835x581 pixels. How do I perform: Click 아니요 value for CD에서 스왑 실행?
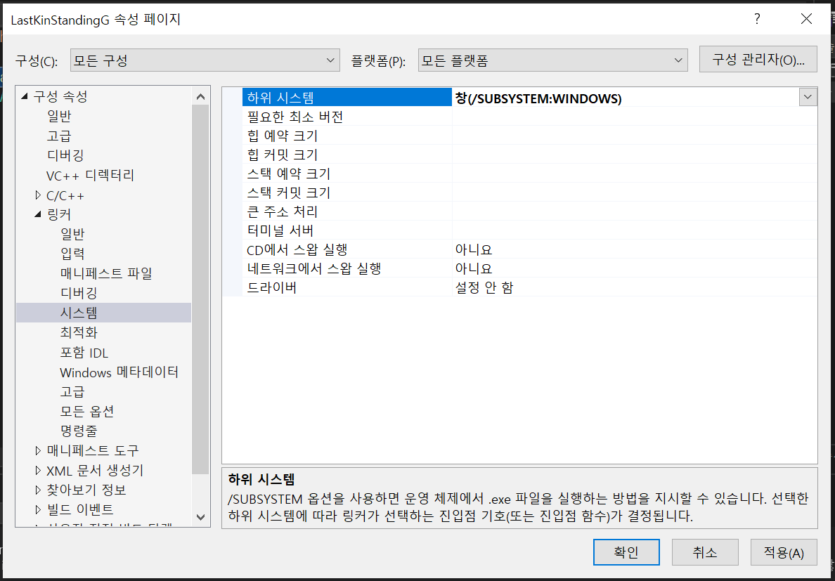pyautogui.click(x=474, y=249)
